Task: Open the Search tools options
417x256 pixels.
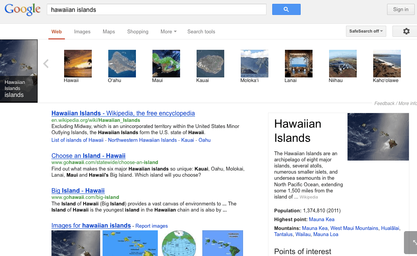Action: (x=201, y=32)
